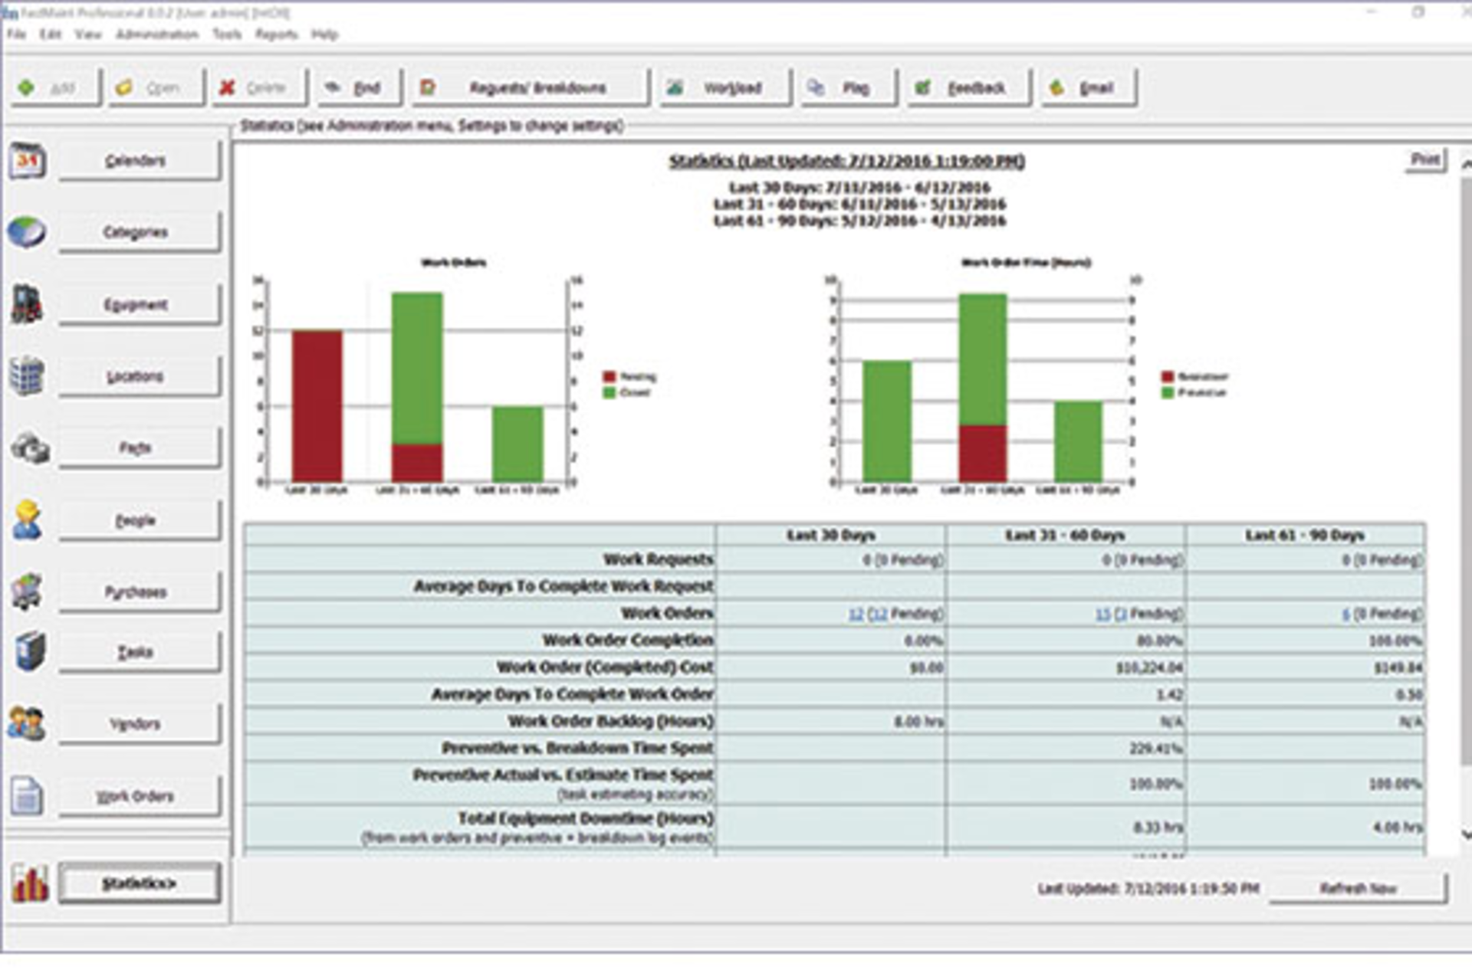Open the Reports menu

point(276,34)
